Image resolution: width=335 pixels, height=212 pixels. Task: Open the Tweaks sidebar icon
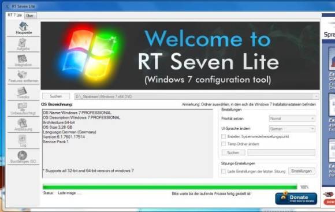(24, 92)
